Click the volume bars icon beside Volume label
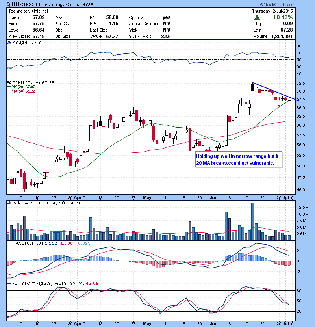 (x=9, y=203)
